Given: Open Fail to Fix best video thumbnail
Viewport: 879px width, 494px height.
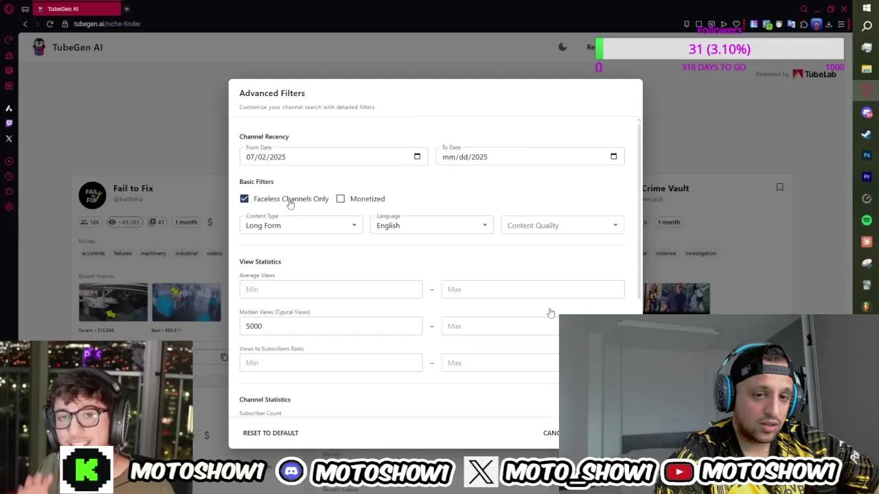Looking at the screenshot, I should tap(186, 302).
